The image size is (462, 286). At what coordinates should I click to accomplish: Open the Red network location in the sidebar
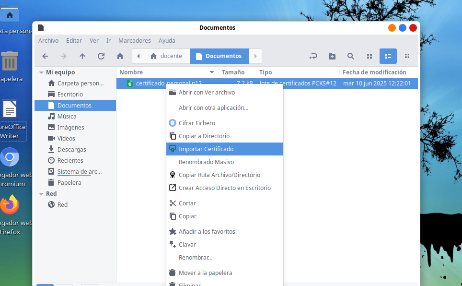point(75,204)
